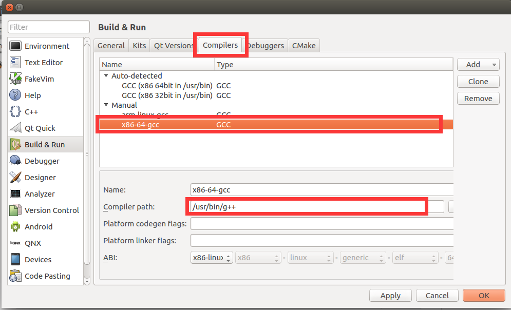This screenshot has height=310, width=511.
Task: Collapse the Auto-detected compiler group
Action: pyautogui.click(x=106, y=75)
